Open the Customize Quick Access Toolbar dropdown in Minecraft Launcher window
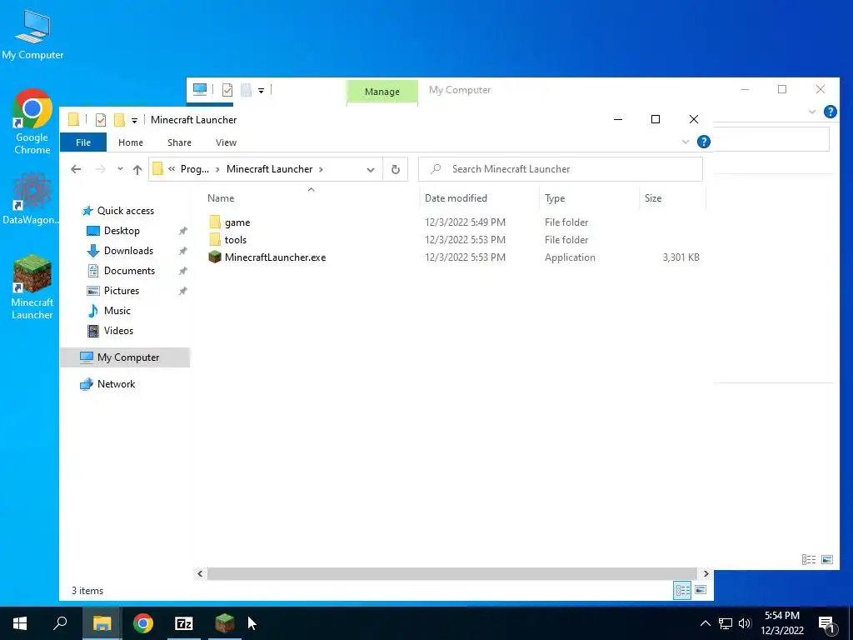 (x=134, y=121)
